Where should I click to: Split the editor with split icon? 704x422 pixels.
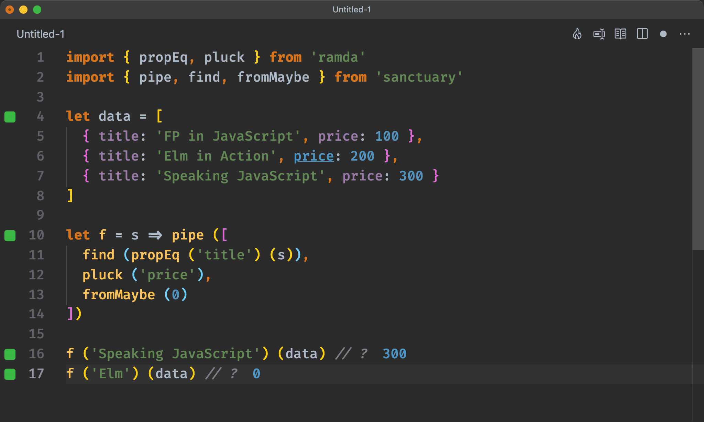click(x=642, y=34)
